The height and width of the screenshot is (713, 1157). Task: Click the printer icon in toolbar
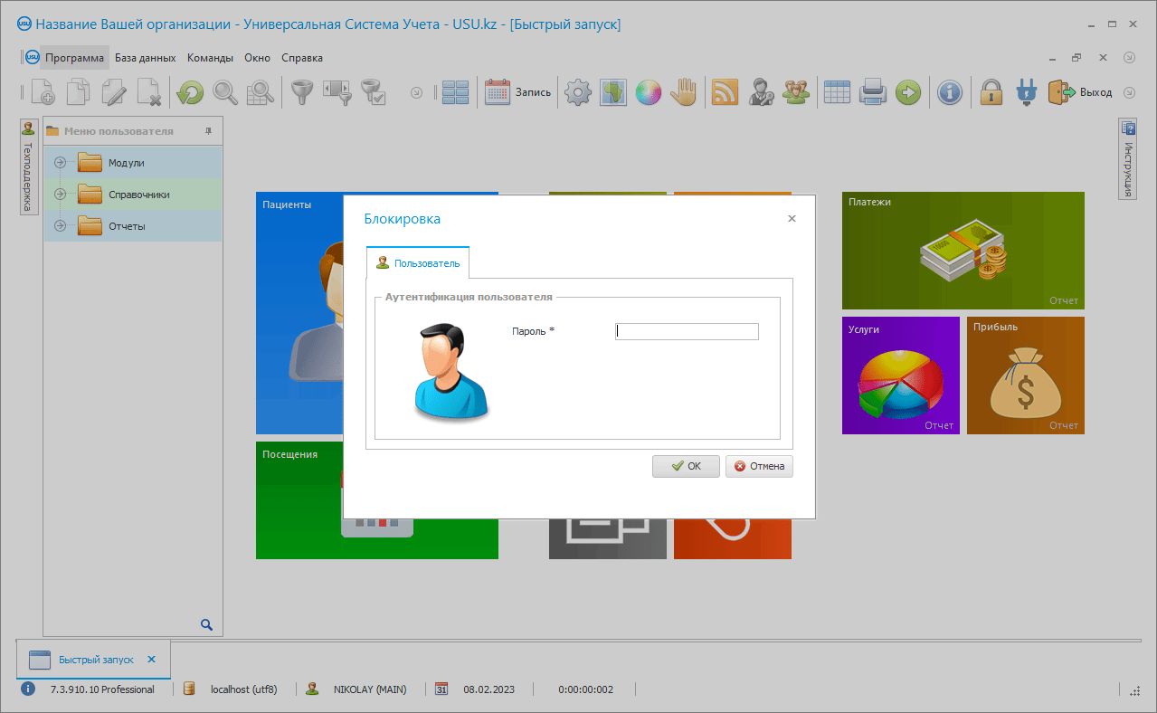pos(872,92)
